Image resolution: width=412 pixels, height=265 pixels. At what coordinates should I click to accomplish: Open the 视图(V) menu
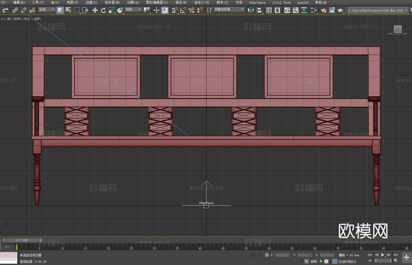pyautogui.click(x=72, y=2)
